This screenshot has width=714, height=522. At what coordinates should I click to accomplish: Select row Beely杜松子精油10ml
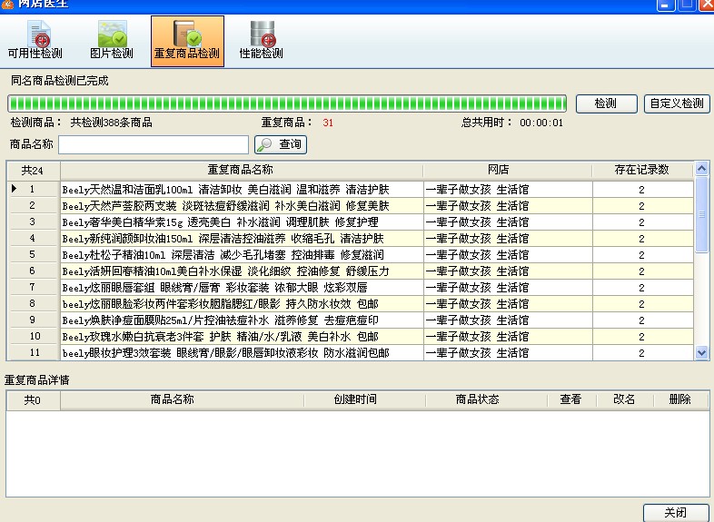click(x=350, y=255)
